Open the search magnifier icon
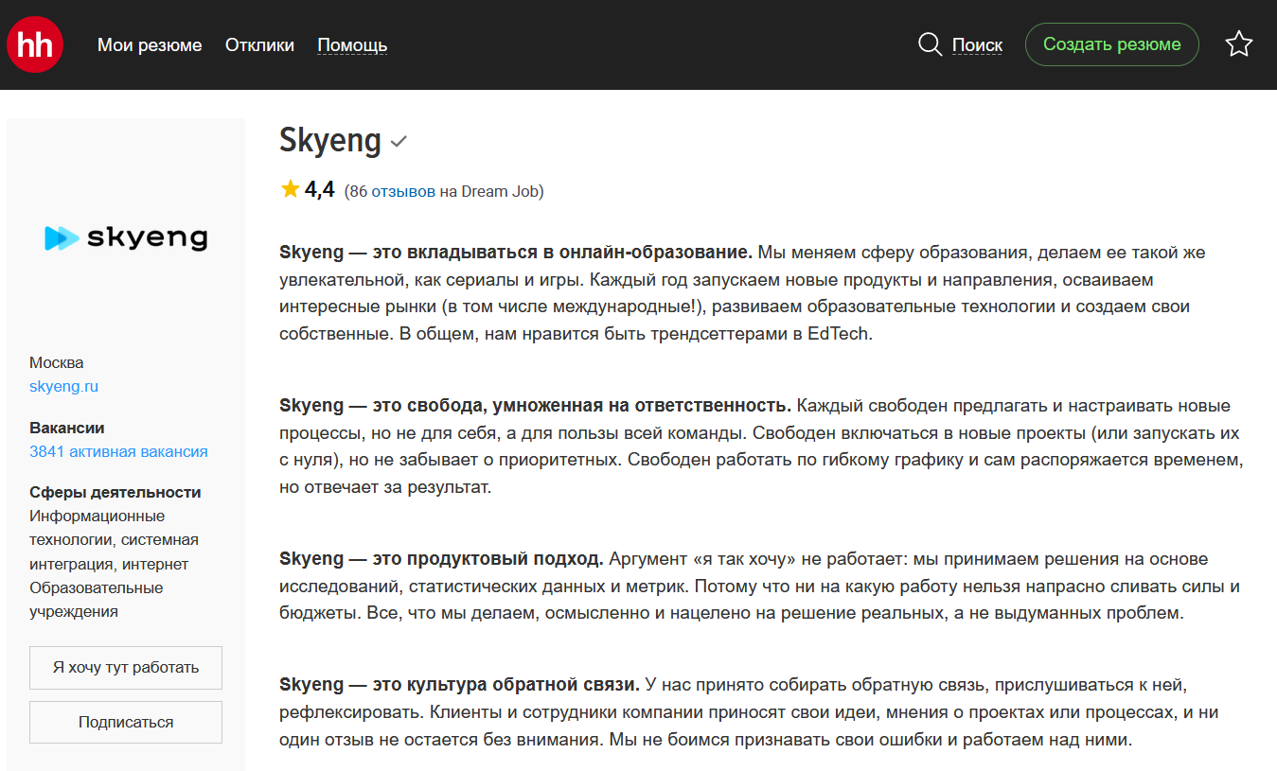Image resolution: width=1277 pixels, height=771 pixels. coord(931,44)
